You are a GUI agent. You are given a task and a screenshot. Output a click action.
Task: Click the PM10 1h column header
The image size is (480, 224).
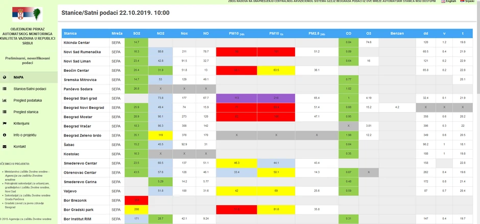point(276,34)
